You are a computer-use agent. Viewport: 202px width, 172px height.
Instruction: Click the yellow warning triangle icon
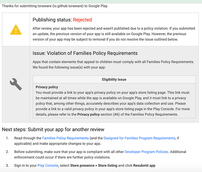(x=16, y=30)
